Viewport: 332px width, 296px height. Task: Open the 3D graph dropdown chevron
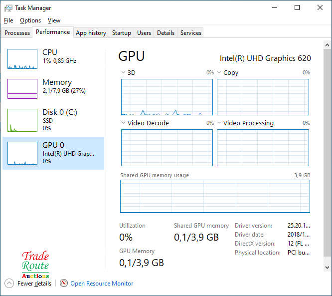[124, 73]
